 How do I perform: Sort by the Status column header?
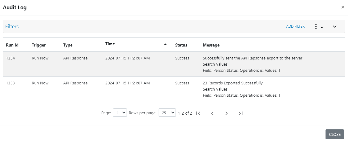(181, 45)
